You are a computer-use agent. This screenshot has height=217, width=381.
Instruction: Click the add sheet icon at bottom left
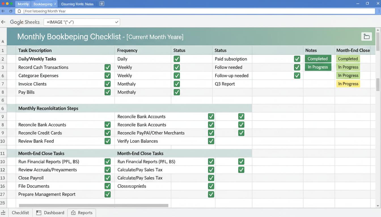(3, 212)
